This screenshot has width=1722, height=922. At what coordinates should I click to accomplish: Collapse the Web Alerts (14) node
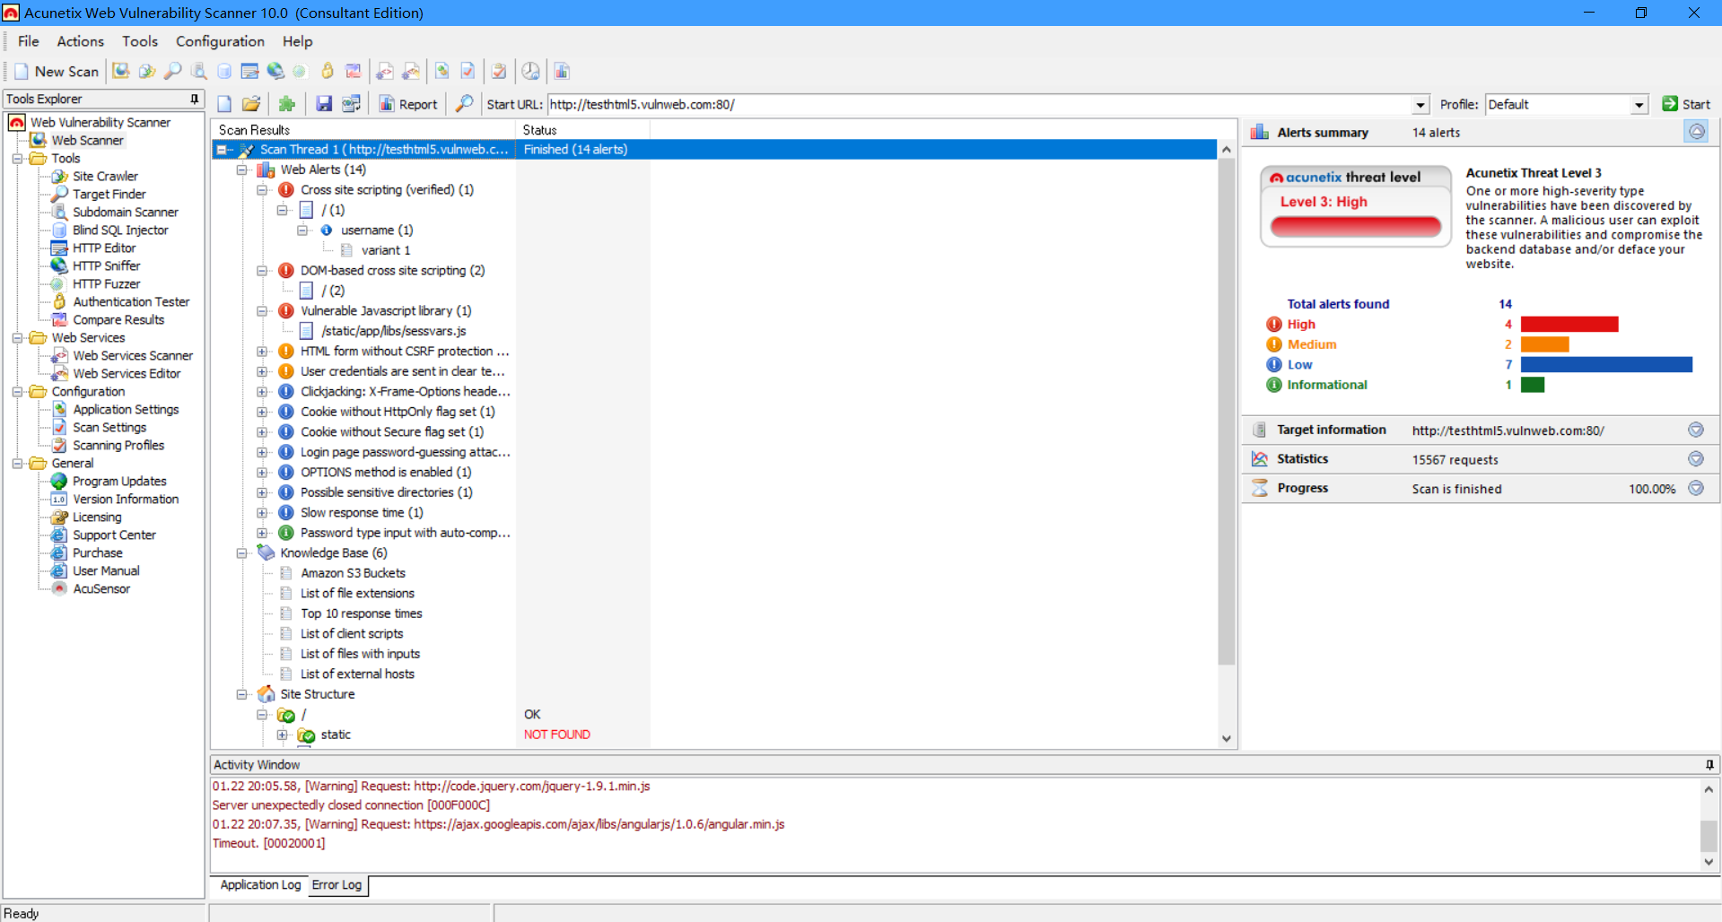242,170
